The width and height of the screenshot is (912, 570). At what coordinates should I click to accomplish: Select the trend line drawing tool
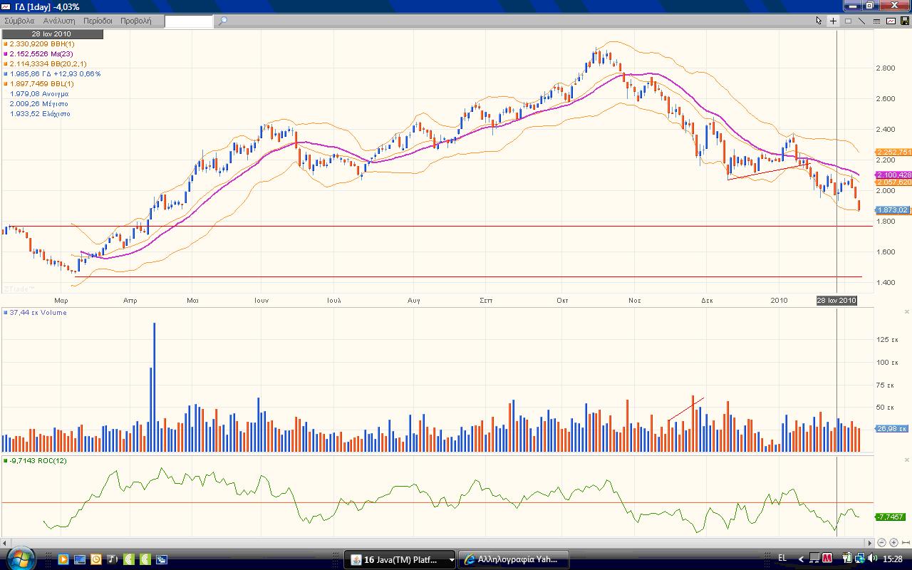[x=862, y=21]
